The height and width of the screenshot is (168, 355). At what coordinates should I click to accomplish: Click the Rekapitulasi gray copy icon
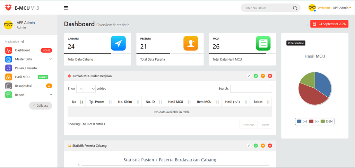pos(9,86)
